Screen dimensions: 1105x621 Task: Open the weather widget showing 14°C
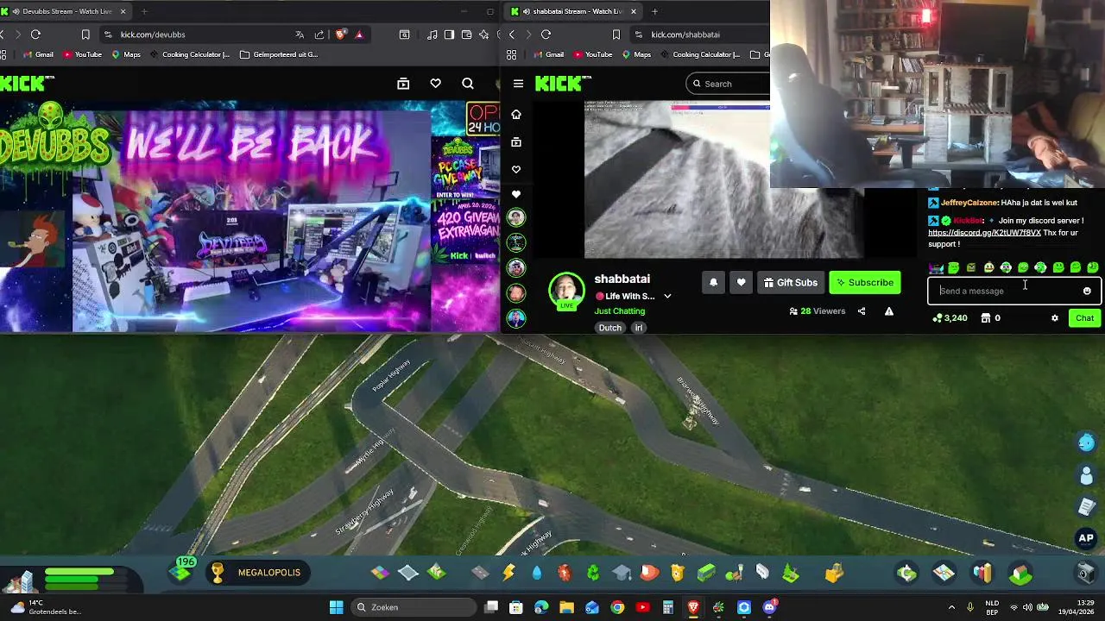[x=45, y=607]
